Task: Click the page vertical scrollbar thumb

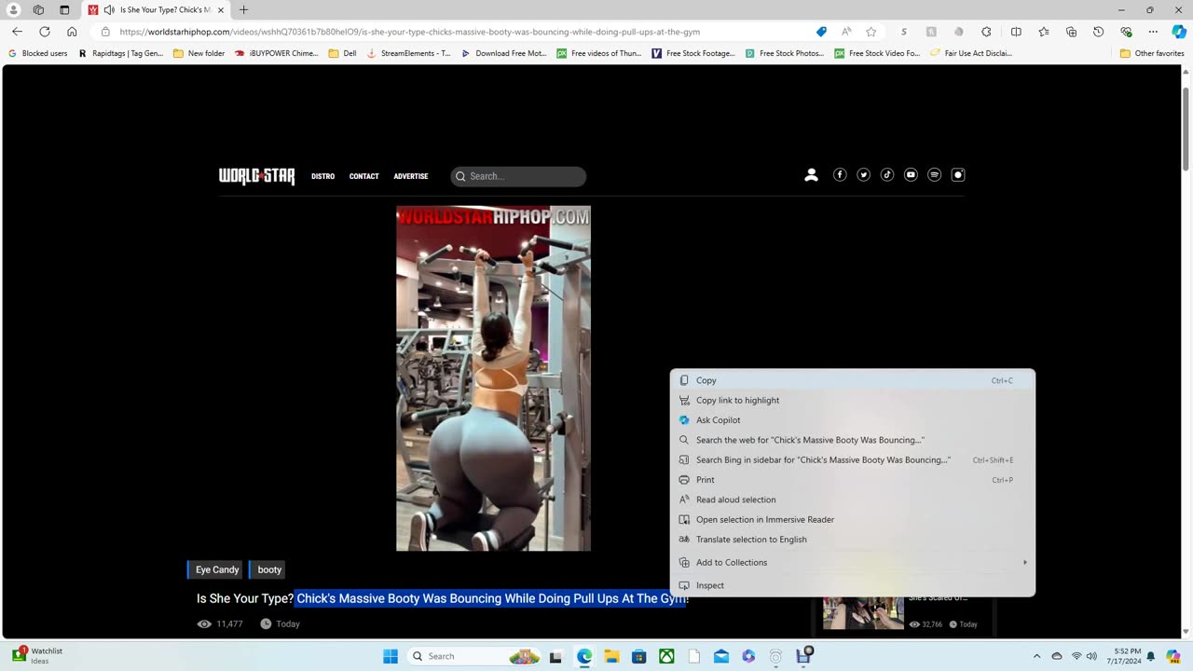Action: tap(1186, 129)
